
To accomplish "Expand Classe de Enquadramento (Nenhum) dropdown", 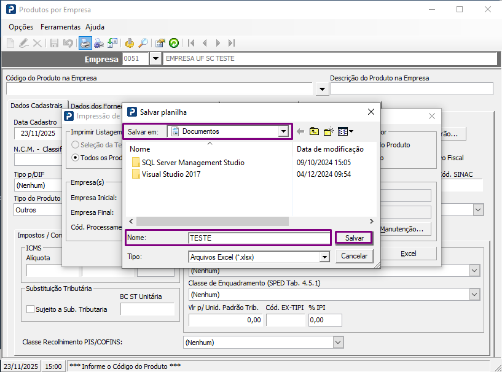I will [475, 295].
